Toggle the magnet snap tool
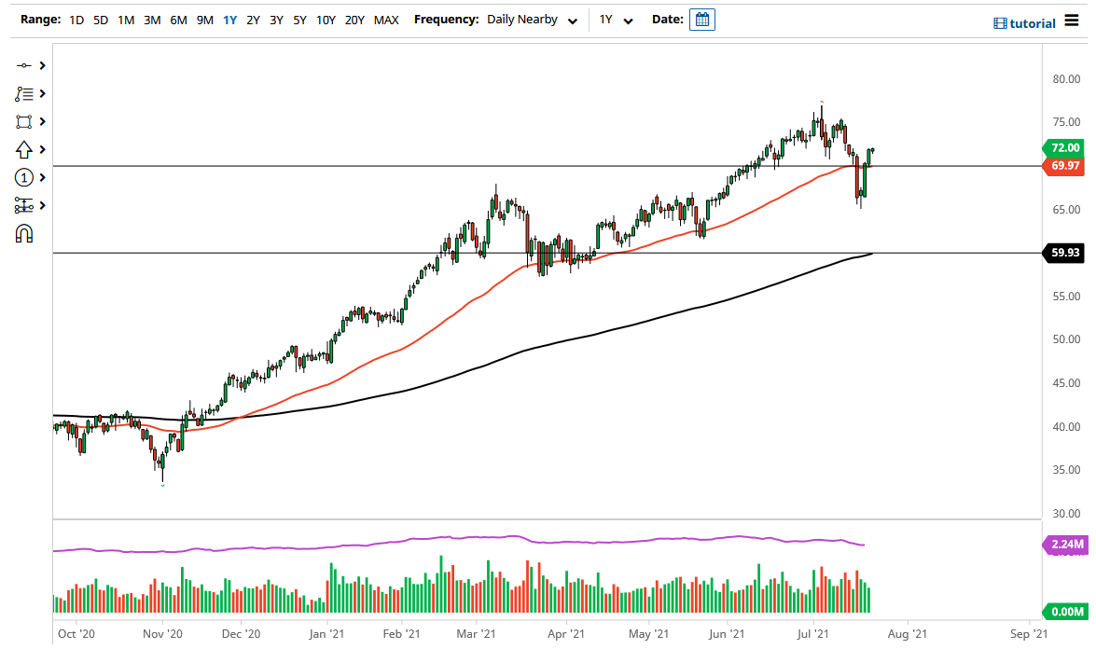Screen dimensions: 1096x649 (x=23, y=233)
